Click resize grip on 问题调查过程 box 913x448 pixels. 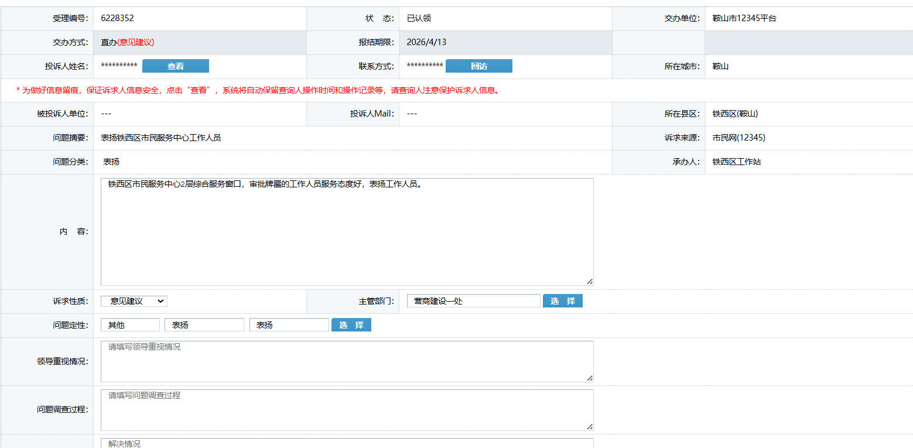coord(590,427)
